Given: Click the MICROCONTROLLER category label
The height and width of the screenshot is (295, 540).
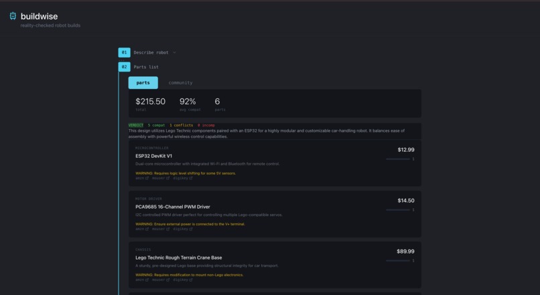Looking at the screenshot, I should [152, 149].
